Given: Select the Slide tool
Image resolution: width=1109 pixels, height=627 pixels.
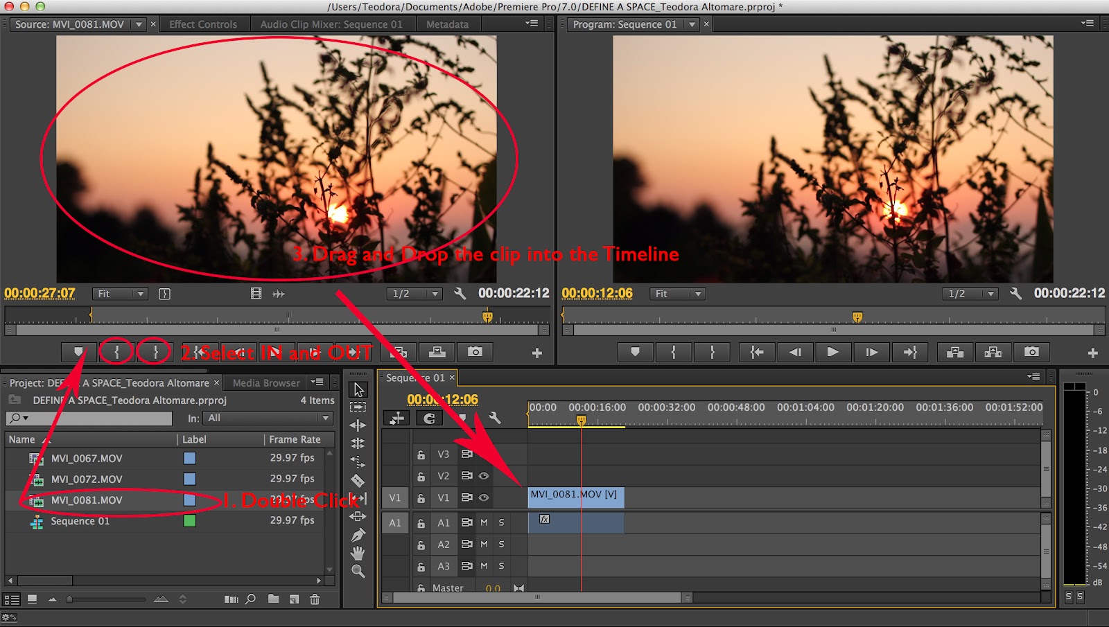Looking at the screenshot, I should click(x=358, y=516).
